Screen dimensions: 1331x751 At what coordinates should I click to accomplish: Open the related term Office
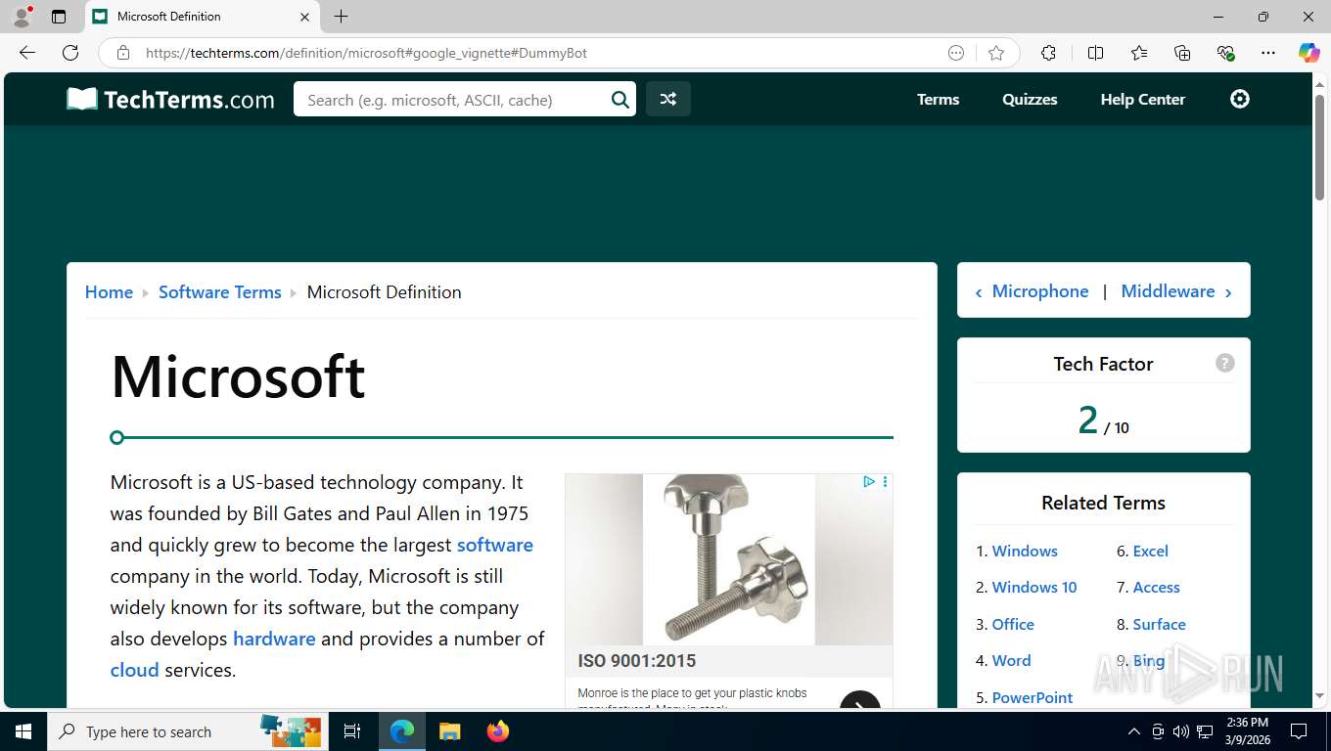pyautogui.click(x=1013, y=624)
